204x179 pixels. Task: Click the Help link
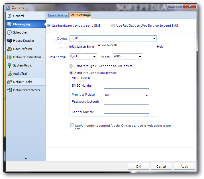160,47
